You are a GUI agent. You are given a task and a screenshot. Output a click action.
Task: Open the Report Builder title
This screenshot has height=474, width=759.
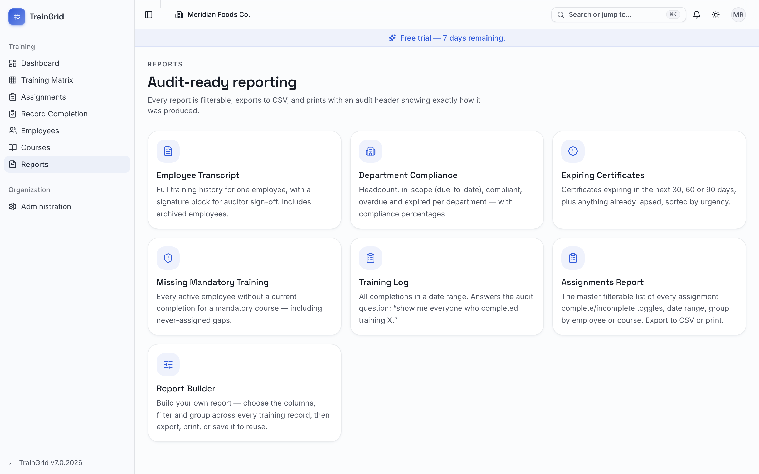pyautogui.click(x=186, y=388)
